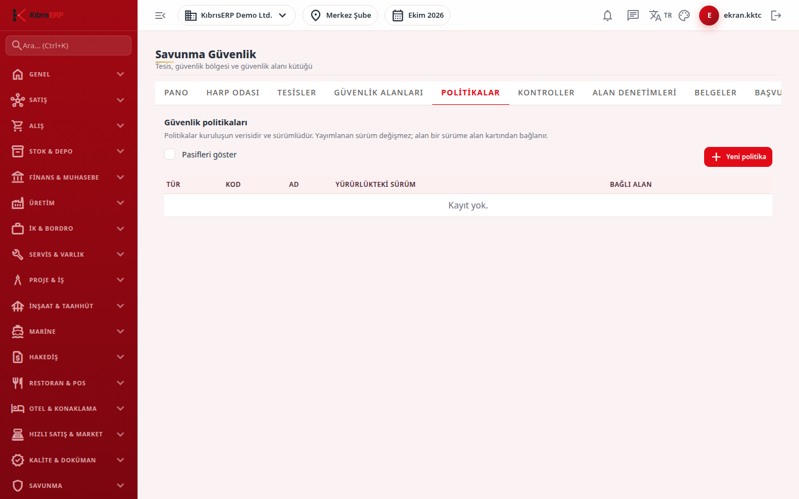
Task: Click the RESTORAN & POS cutlery icon
Action: pos(18,383)
